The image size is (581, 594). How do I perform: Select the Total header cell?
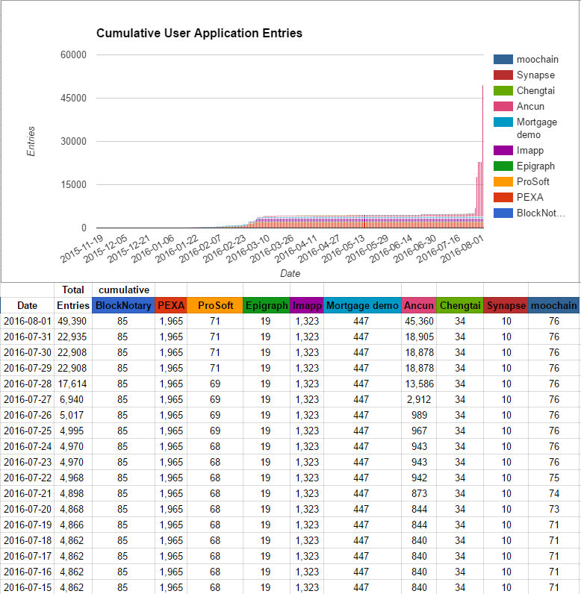(x=73, y=290)
